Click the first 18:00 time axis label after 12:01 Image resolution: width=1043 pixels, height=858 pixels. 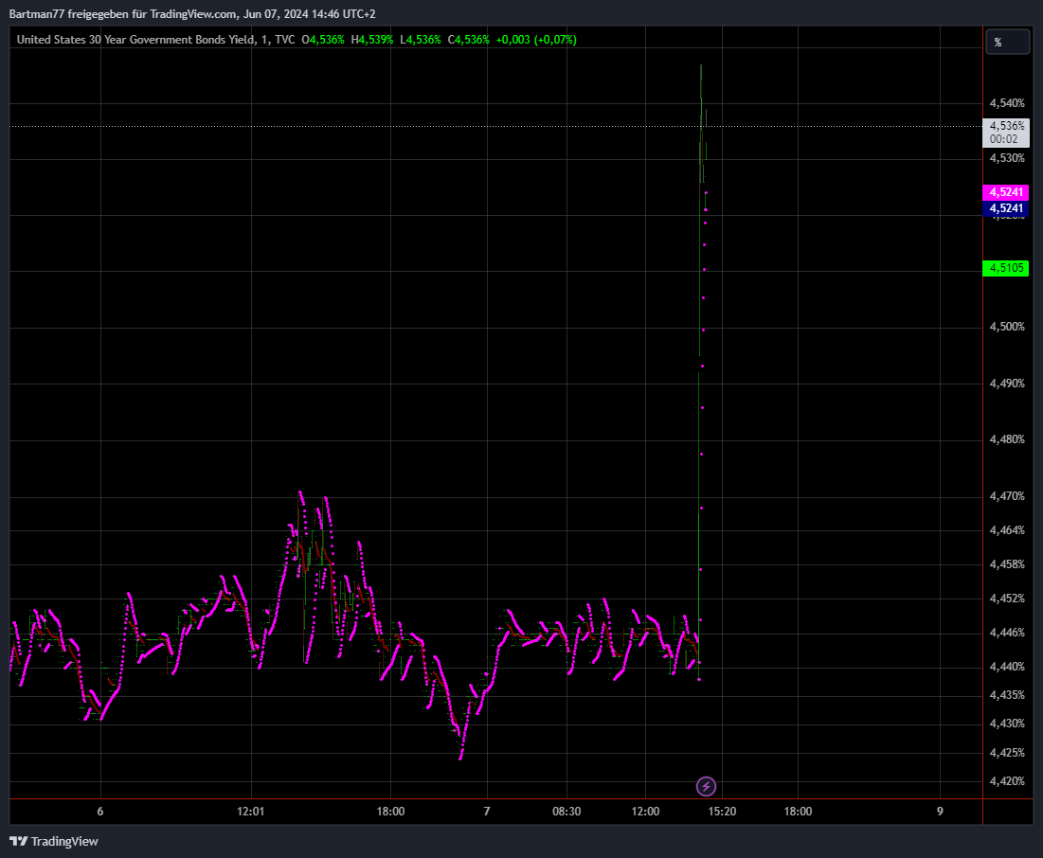coord(390,812)
